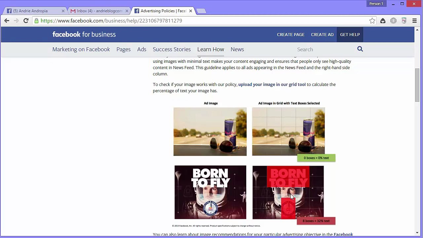Click the Person 1 profile button

click(376, 4)
